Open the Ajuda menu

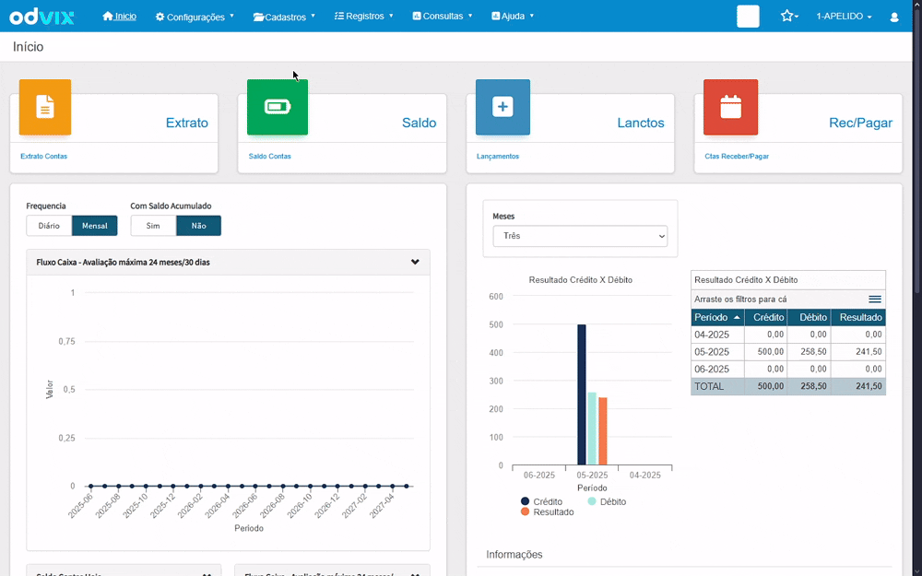click(x=513, y=16)
